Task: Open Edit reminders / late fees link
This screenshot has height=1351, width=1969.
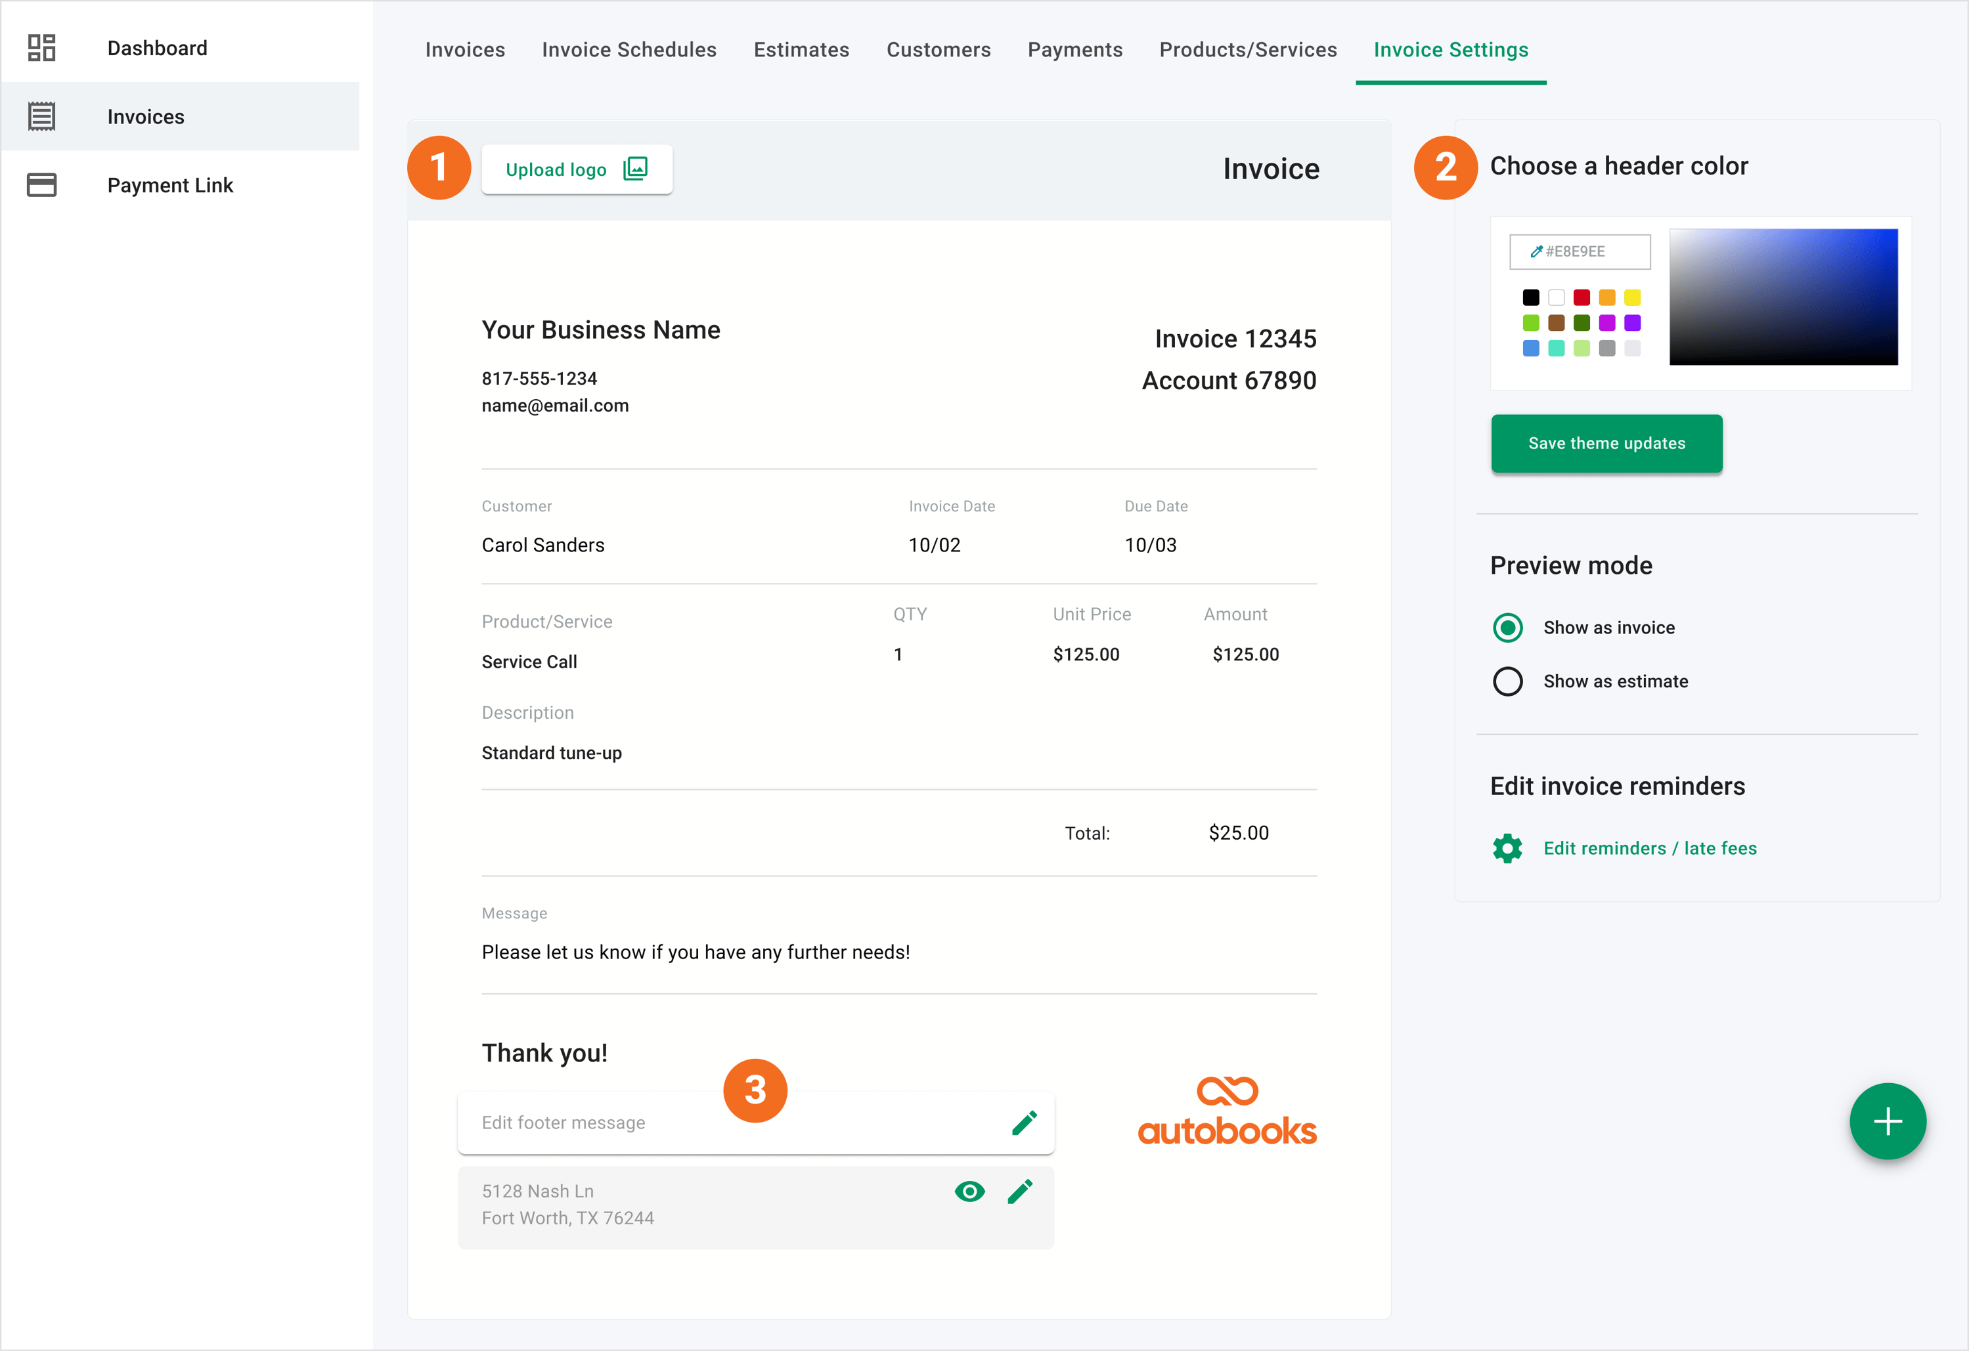Action: point(1650,848)
